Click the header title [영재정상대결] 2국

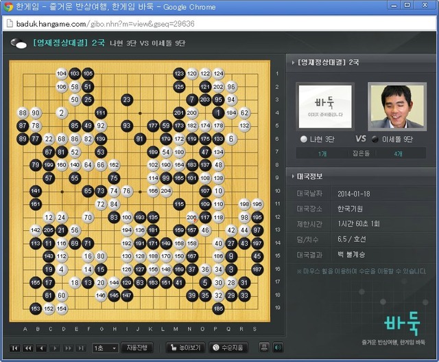coord(69,43)
